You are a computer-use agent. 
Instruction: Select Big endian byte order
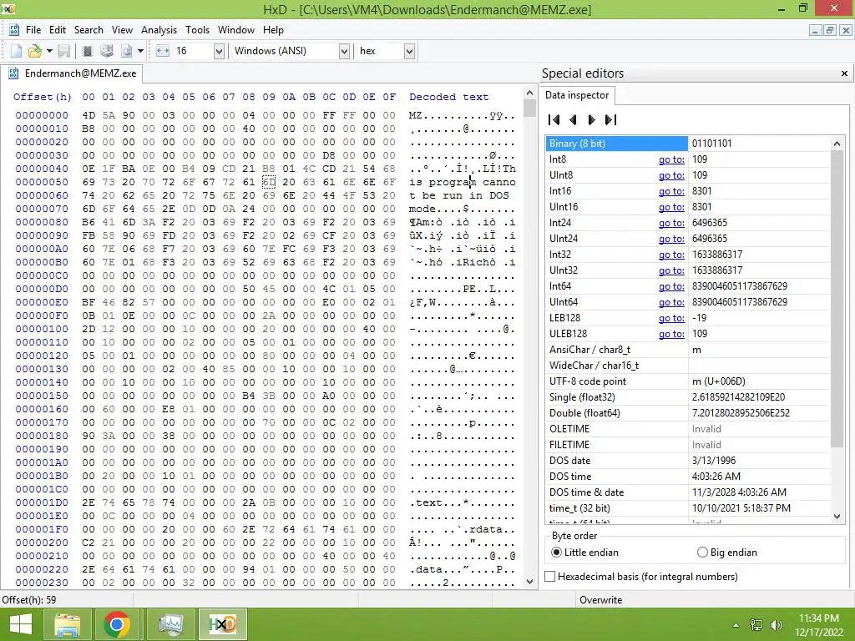[727, 553]
